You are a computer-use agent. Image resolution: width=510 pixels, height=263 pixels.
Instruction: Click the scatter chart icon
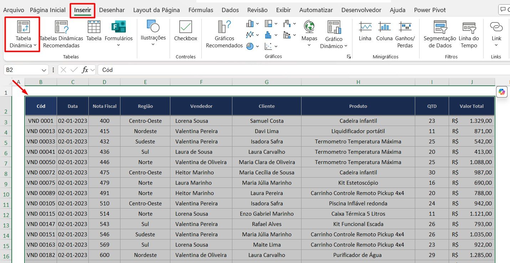(x=268, y=46)
